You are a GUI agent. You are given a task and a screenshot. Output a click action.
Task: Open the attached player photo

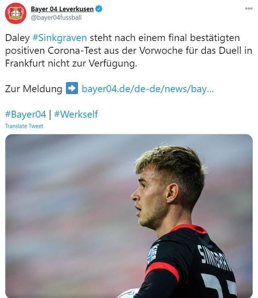pos(129,216)
